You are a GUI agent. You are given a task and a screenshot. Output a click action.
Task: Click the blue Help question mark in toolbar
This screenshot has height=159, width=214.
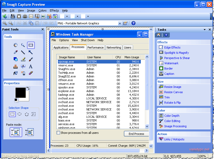[x=133, y=23]
